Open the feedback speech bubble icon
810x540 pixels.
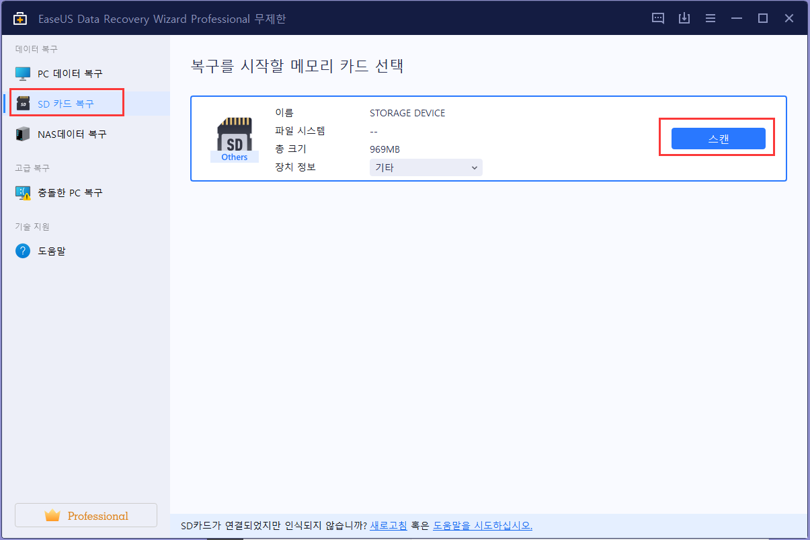(x=658, y=18)
